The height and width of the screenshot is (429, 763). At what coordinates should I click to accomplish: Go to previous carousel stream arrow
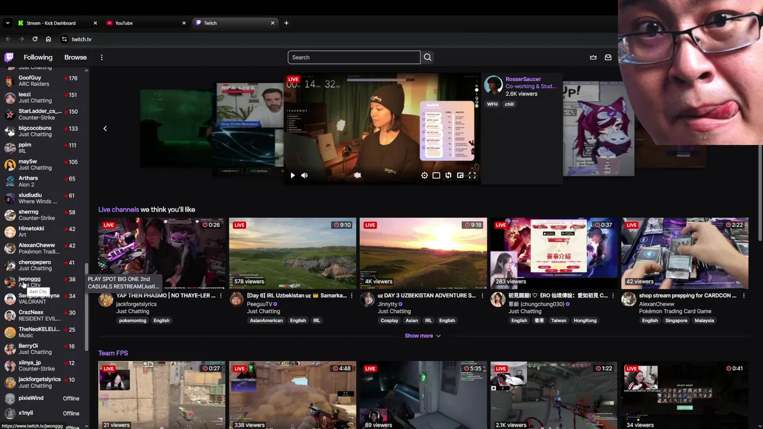click(x=105, y=128)
